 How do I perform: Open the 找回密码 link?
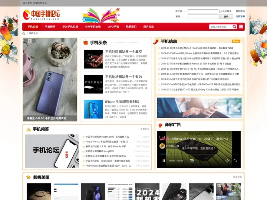(240, 11)
